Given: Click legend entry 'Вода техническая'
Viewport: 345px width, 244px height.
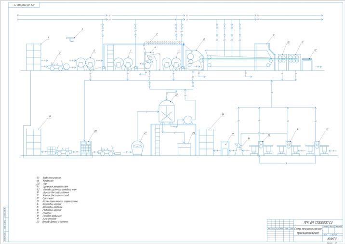Looking at the screenshot, I should (x=52, y=178).
